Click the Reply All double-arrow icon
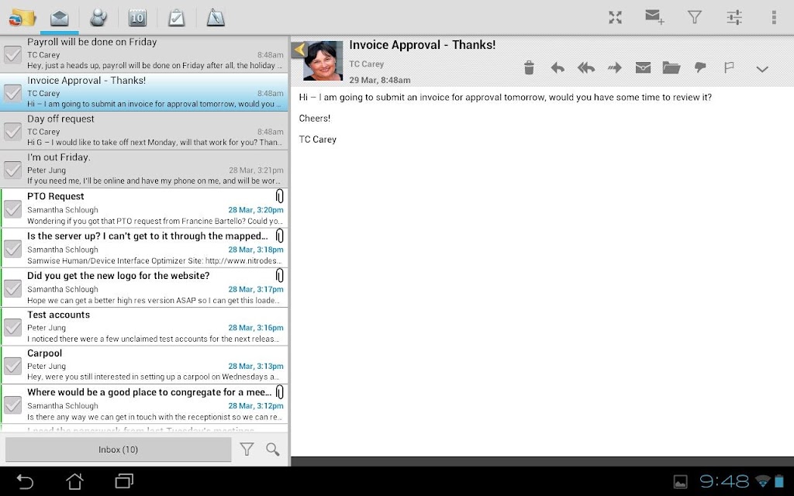This screenshot has width=794, height=496. 586,67
